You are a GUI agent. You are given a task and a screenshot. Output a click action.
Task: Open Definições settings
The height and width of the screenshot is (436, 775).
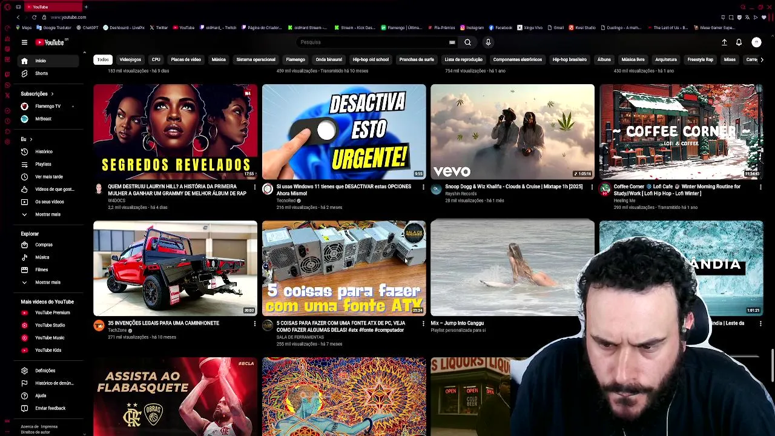[x=48, y=371]
